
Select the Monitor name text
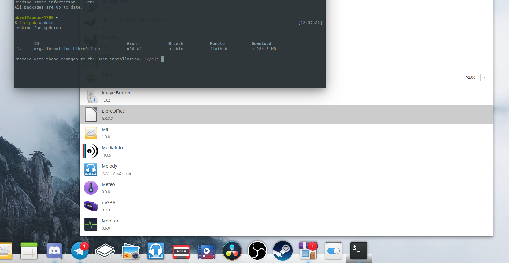pos(110,221)
